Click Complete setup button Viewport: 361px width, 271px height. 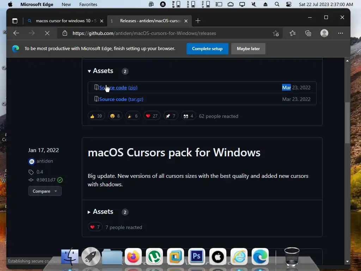(207, 49)
